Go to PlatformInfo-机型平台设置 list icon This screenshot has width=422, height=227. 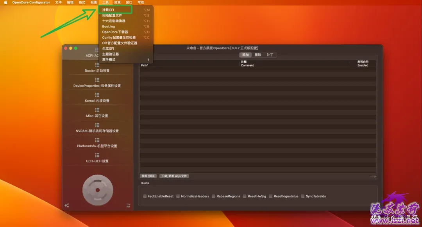coord(97,141)
